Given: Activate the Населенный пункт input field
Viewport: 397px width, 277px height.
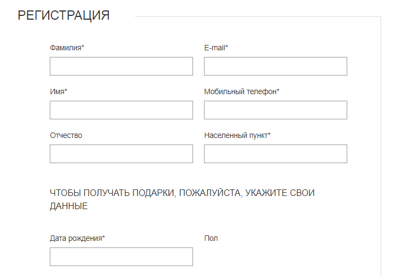Looking at the screenshot, I should coord(275,154).
